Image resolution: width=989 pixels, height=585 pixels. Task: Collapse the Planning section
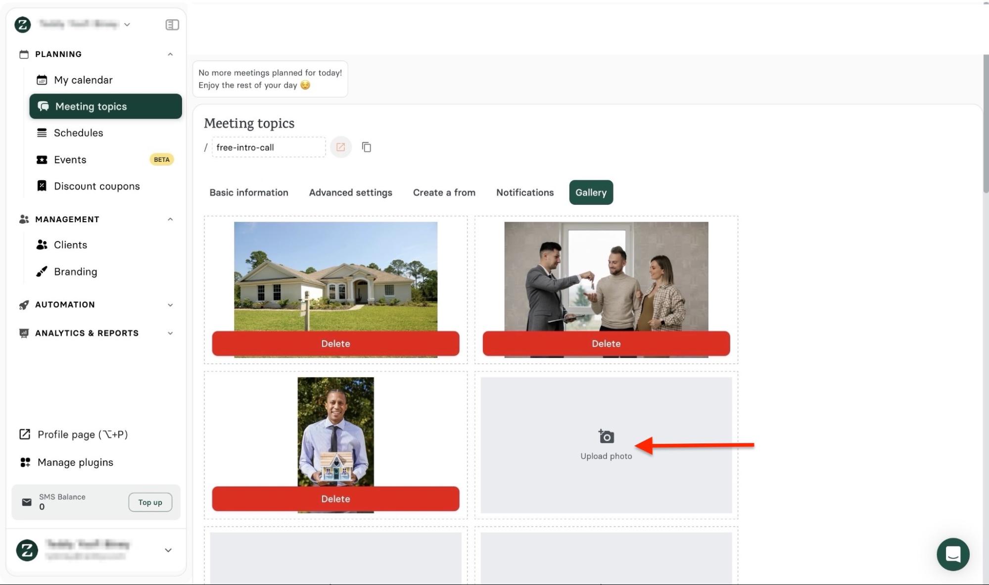point(171,54)
